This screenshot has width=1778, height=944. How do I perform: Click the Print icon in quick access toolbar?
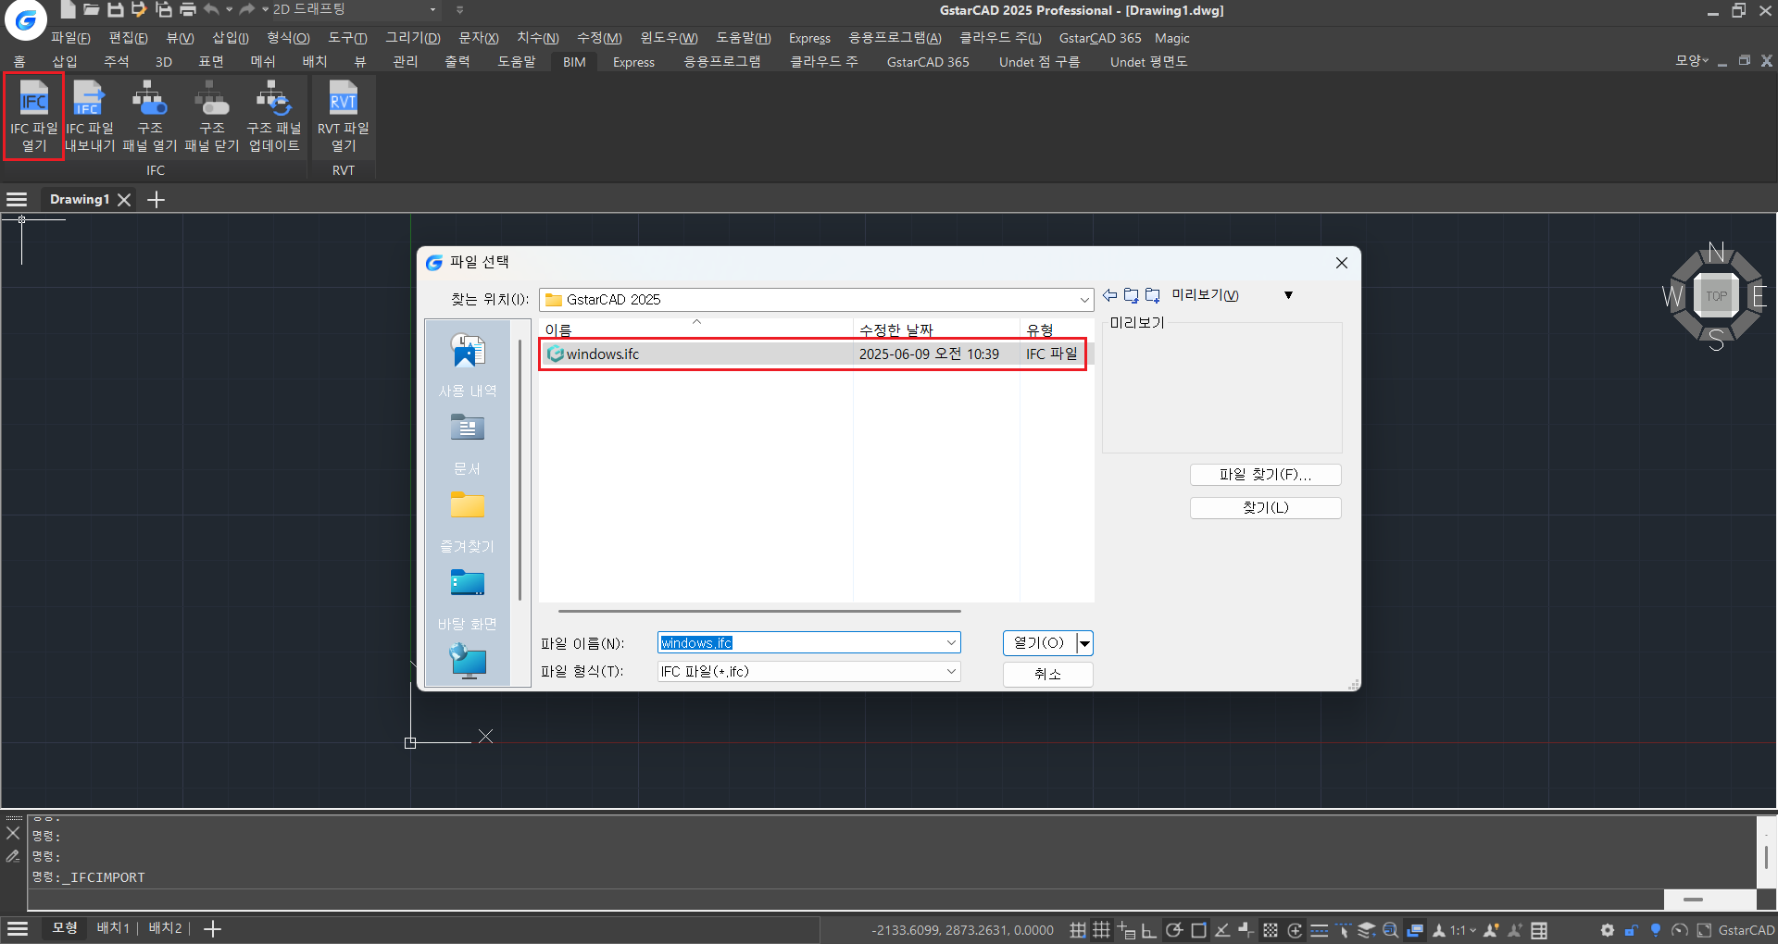coord(188,10)
